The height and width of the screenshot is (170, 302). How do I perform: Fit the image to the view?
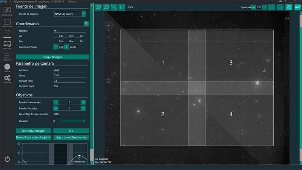(114, 7)
